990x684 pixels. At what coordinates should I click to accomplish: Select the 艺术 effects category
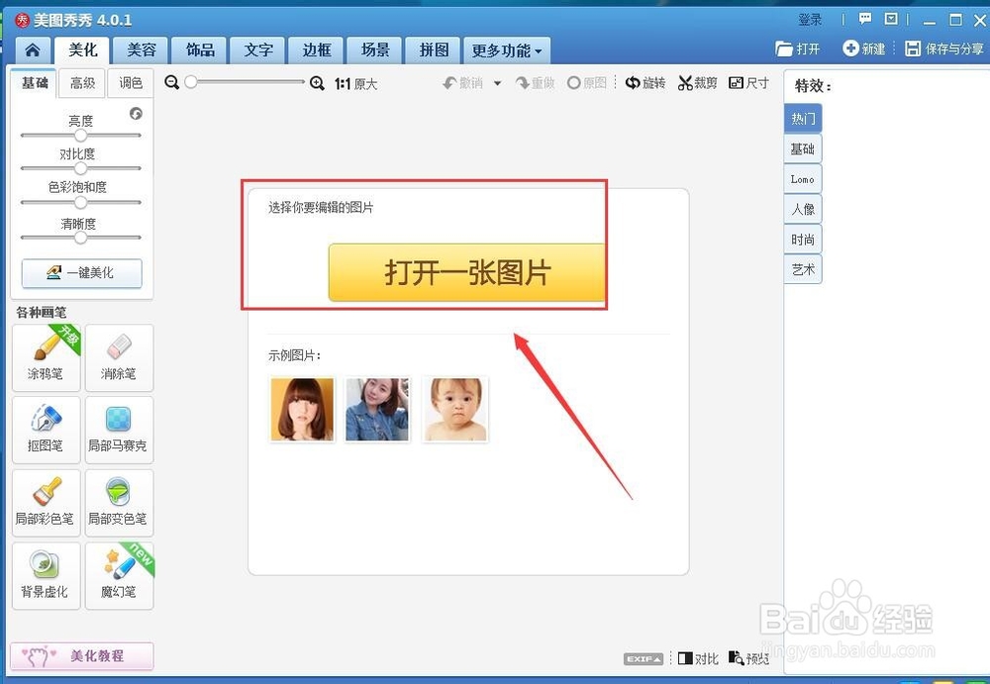point(803,269)
